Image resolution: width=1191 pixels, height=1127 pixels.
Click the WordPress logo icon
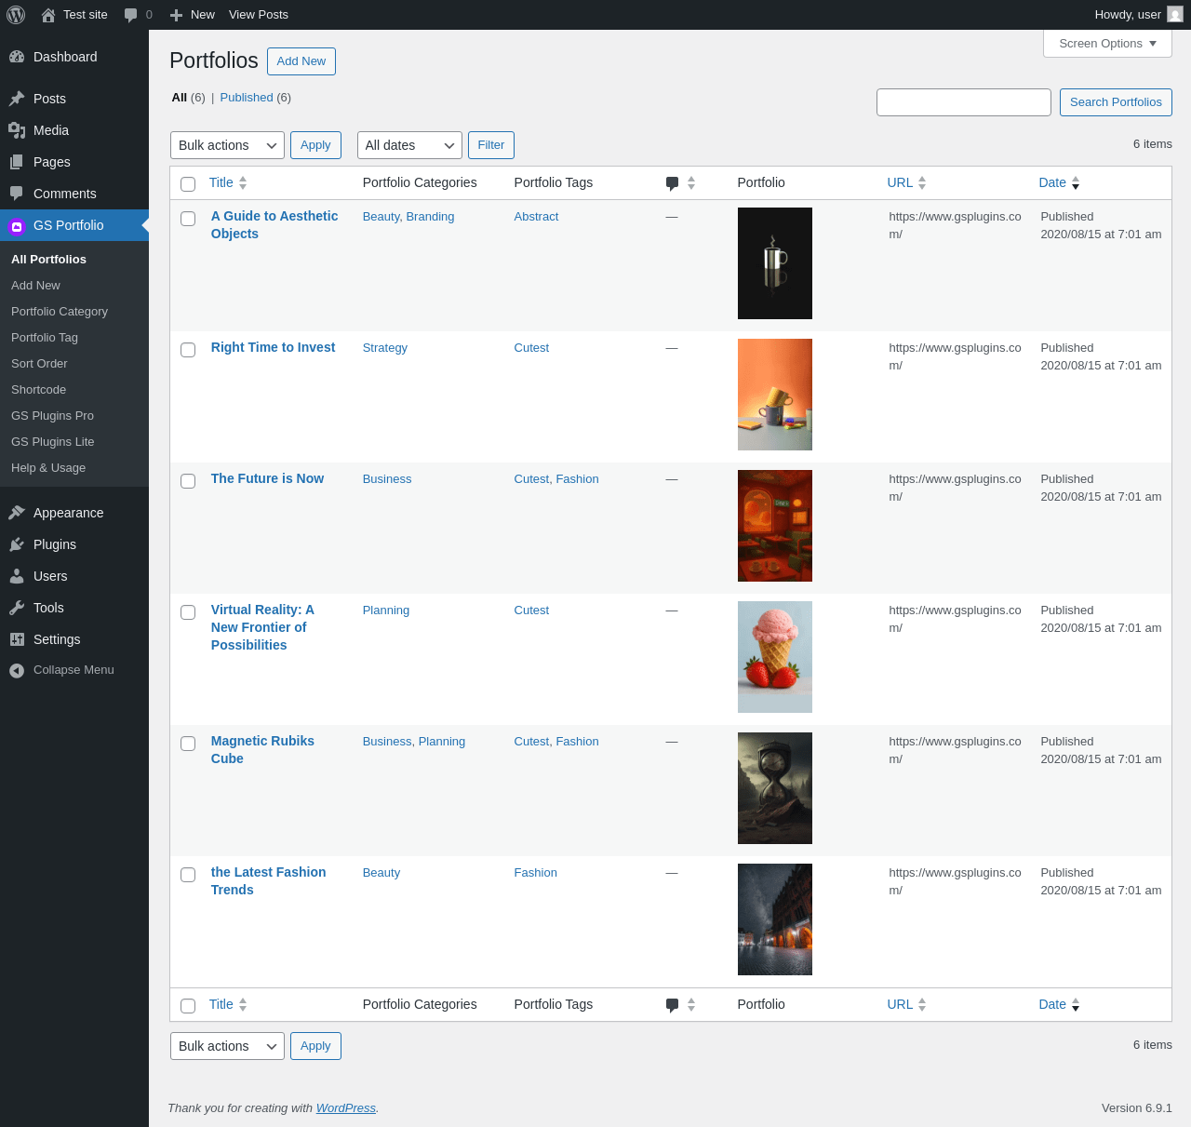pos(16,15)
